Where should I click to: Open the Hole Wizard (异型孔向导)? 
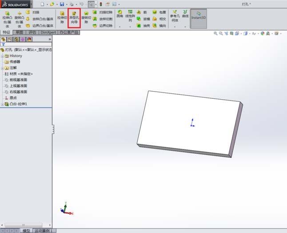pos(74,18)
